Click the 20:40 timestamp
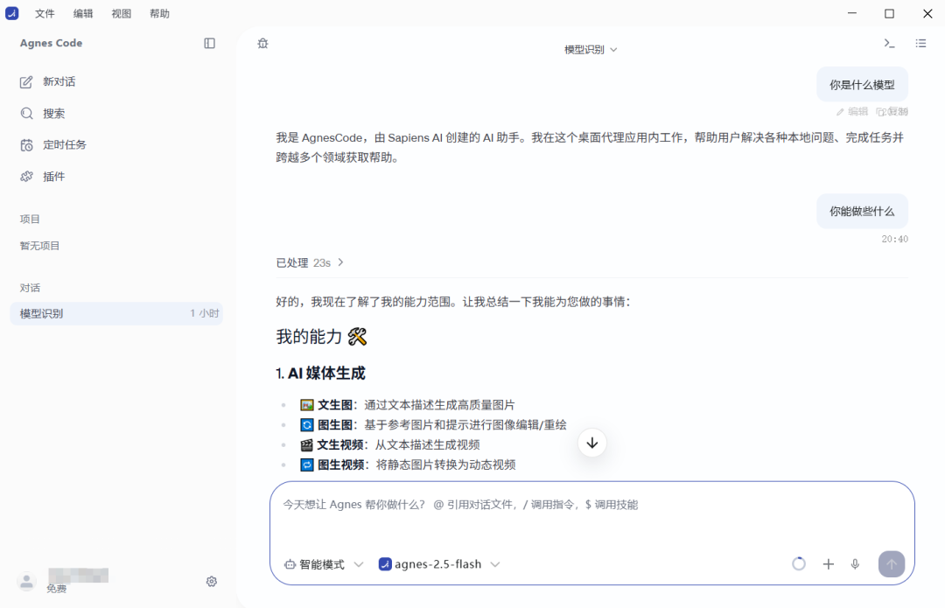The width and height of the screenshot is (945, 608). pyautogui.click(x=894, y=239)
